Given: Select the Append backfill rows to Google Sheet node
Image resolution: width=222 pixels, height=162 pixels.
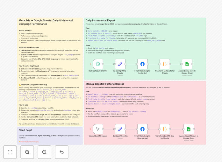Looking at the screenshot, I should (189, 129).
